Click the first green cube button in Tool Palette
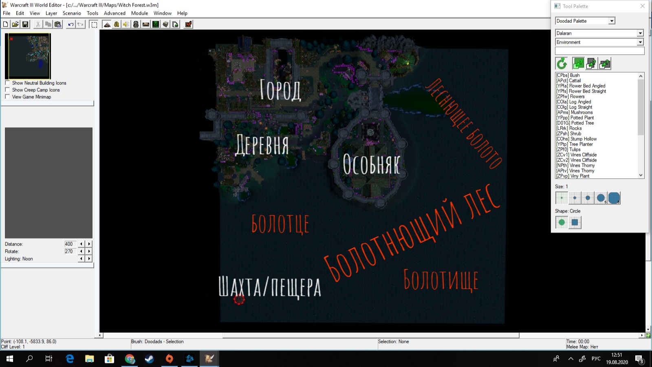The image size is (652, 367). pyautogui.click(x=578, y=63)
